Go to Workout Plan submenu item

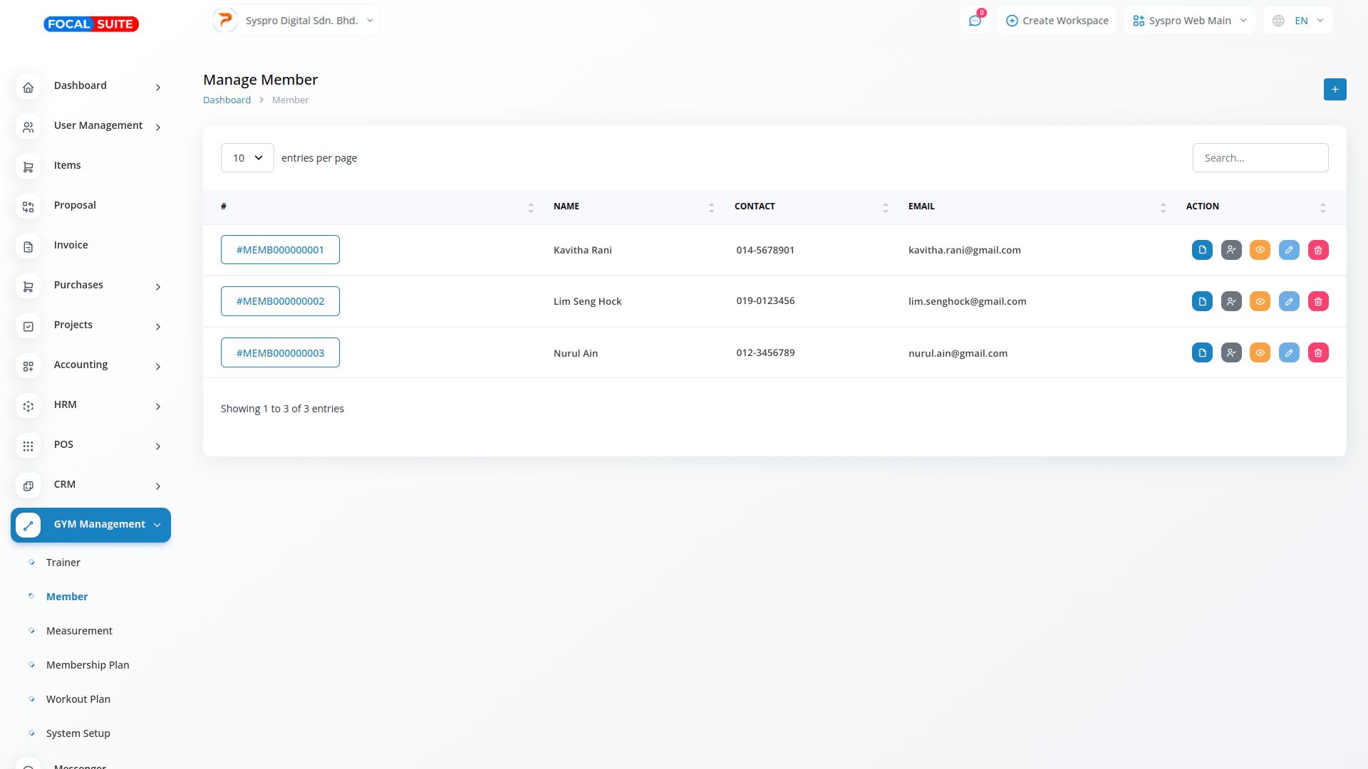pos(78,699)
